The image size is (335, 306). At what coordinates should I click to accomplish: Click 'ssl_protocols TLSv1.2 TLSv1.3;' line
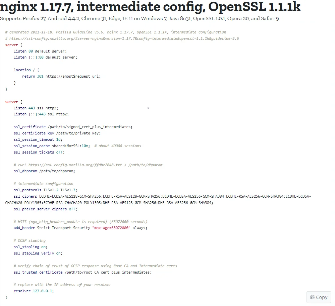point(46,190)
